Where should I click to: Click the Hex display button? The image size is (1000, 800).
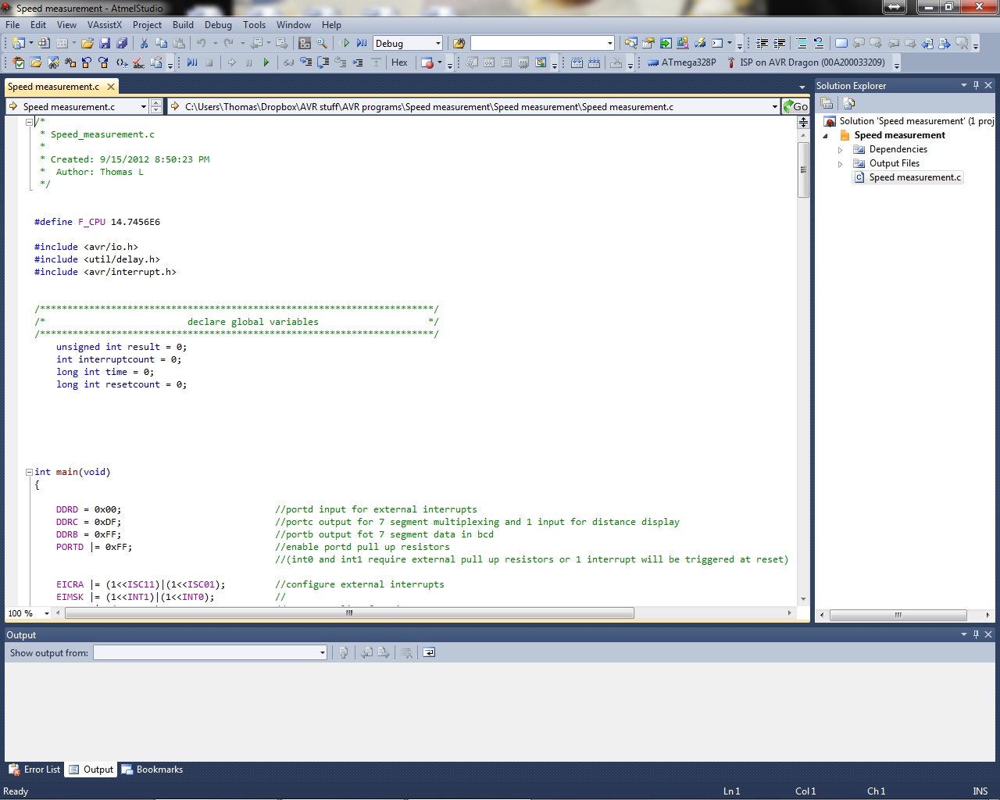[399, 62]
